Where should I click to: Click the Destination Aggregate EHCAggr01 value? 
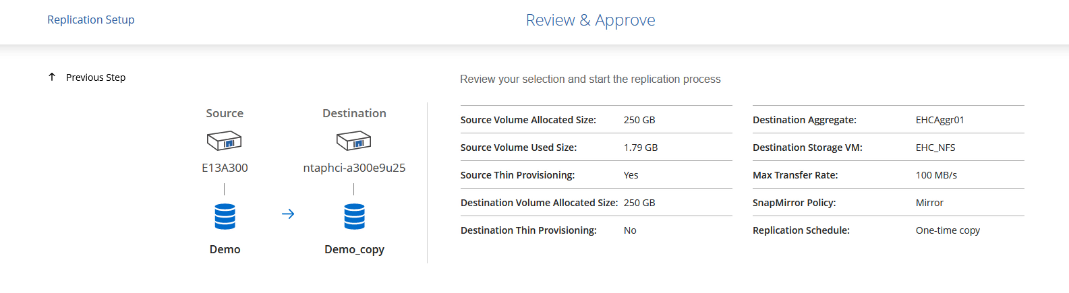click(x=940, y=120)
